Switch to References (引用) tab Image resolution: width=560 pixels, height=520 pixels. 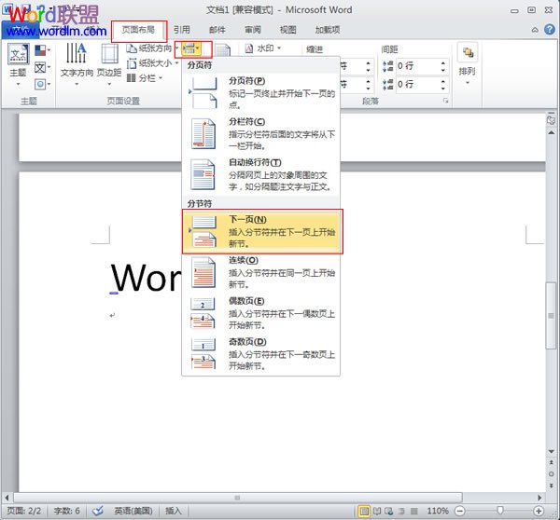(182, 30)
